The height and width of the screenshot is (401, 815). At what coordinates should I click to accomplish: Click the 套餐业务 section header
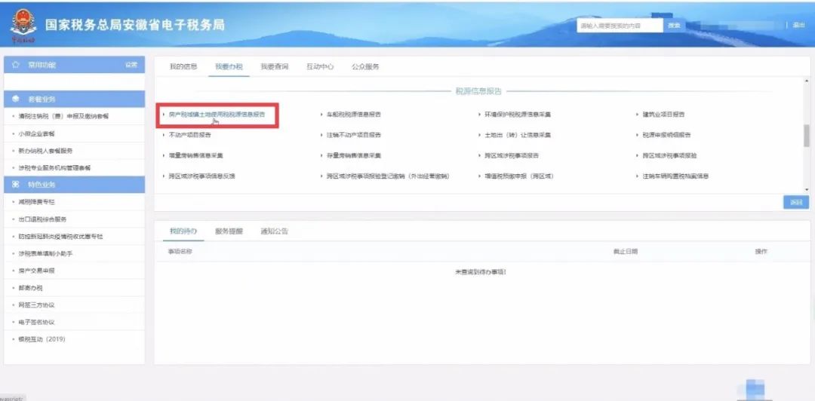(74, 99)
